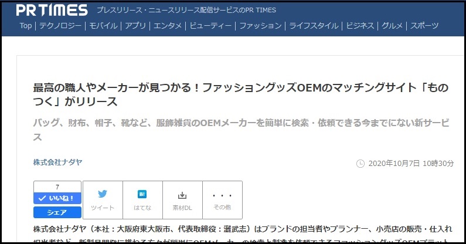The height and width of the screenshot is (244, 466).
Task: Select the グルメ category
Action: [392, 26]
